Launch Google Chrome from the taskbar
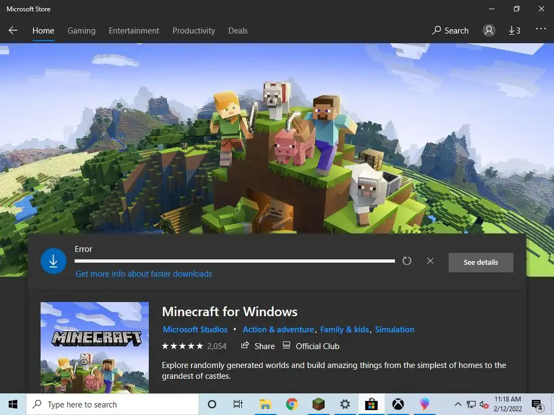554x415 pixels. (x=292, y=404)
